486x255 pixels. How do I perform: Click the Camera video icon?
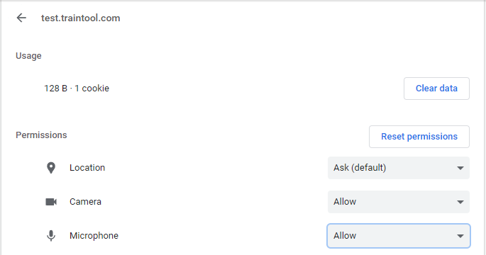click(51, 202)
